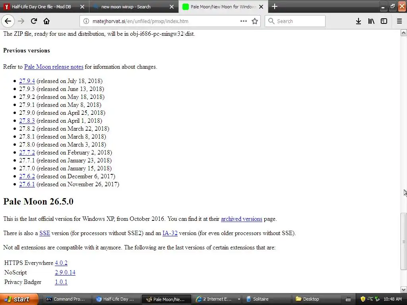This screenshot has height=305, width=407.
Task: Click the system clock showing 10:48 AM
Action: point(392,299)
